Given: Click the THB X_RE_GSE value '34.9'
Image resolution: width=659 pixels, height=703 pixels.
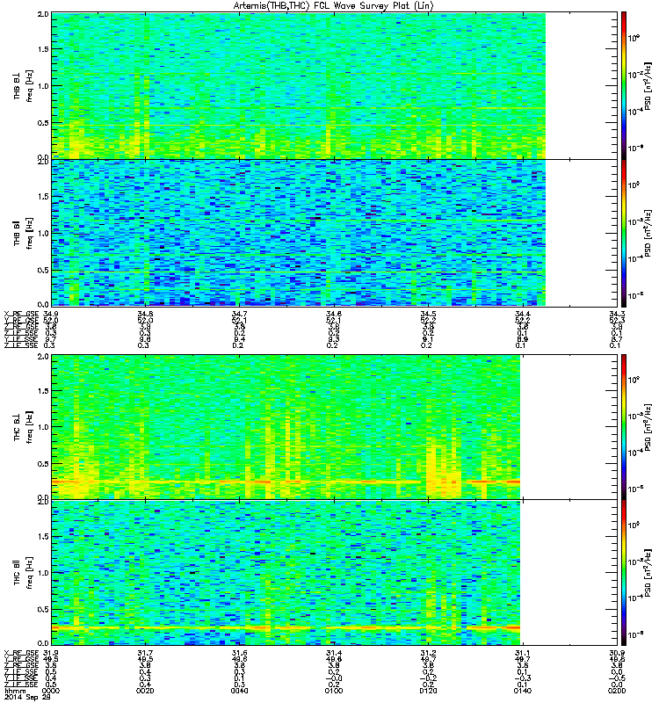Looking at the screenshot, I should pos(51,314).
